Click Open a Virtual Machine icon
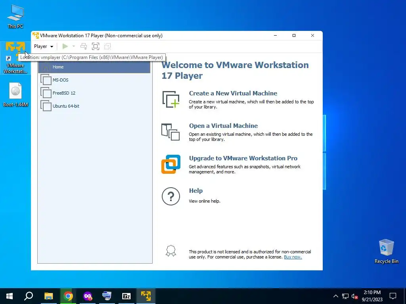Image resolution: width=406 pixels, height=304 pixels. tap(170, 132)
